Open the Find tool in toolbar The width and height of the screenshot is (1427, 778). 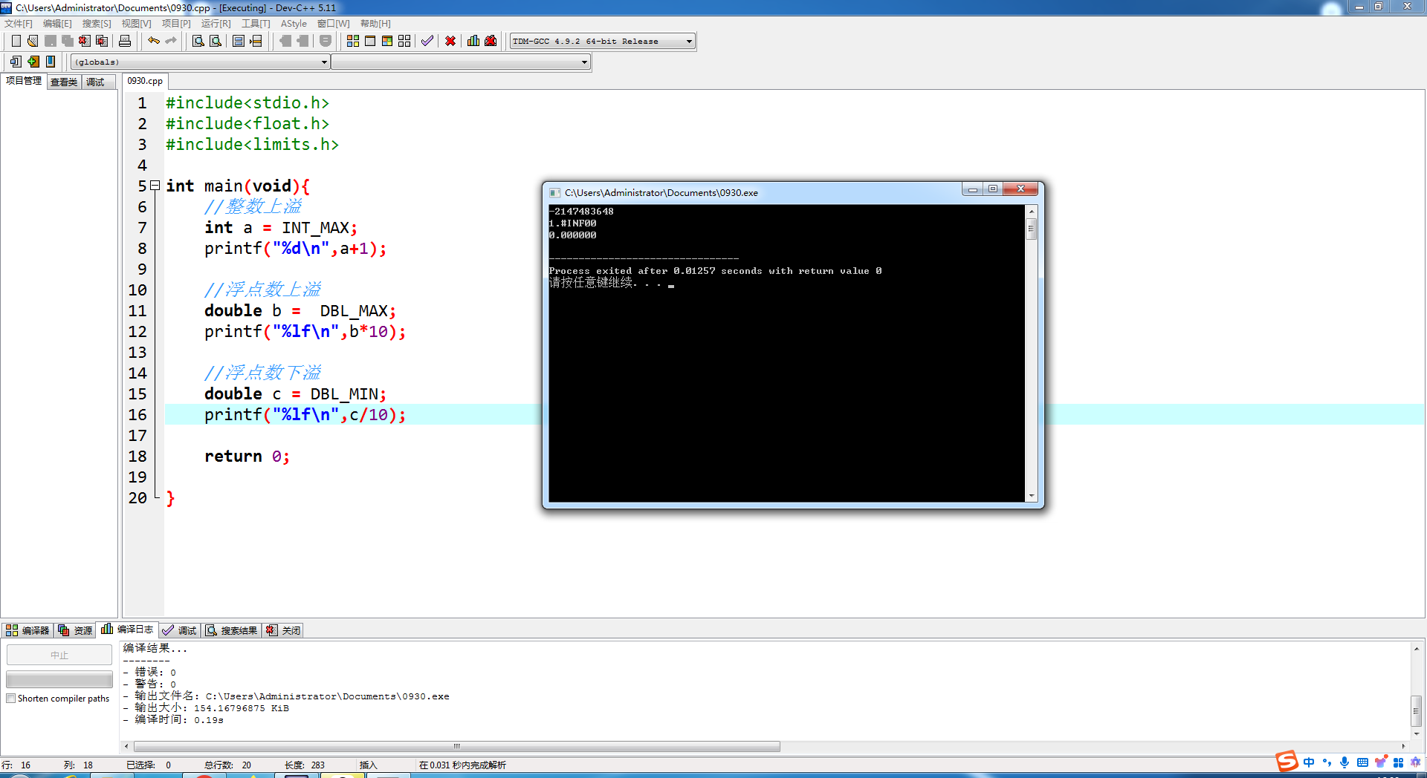(x=198, y=41)
